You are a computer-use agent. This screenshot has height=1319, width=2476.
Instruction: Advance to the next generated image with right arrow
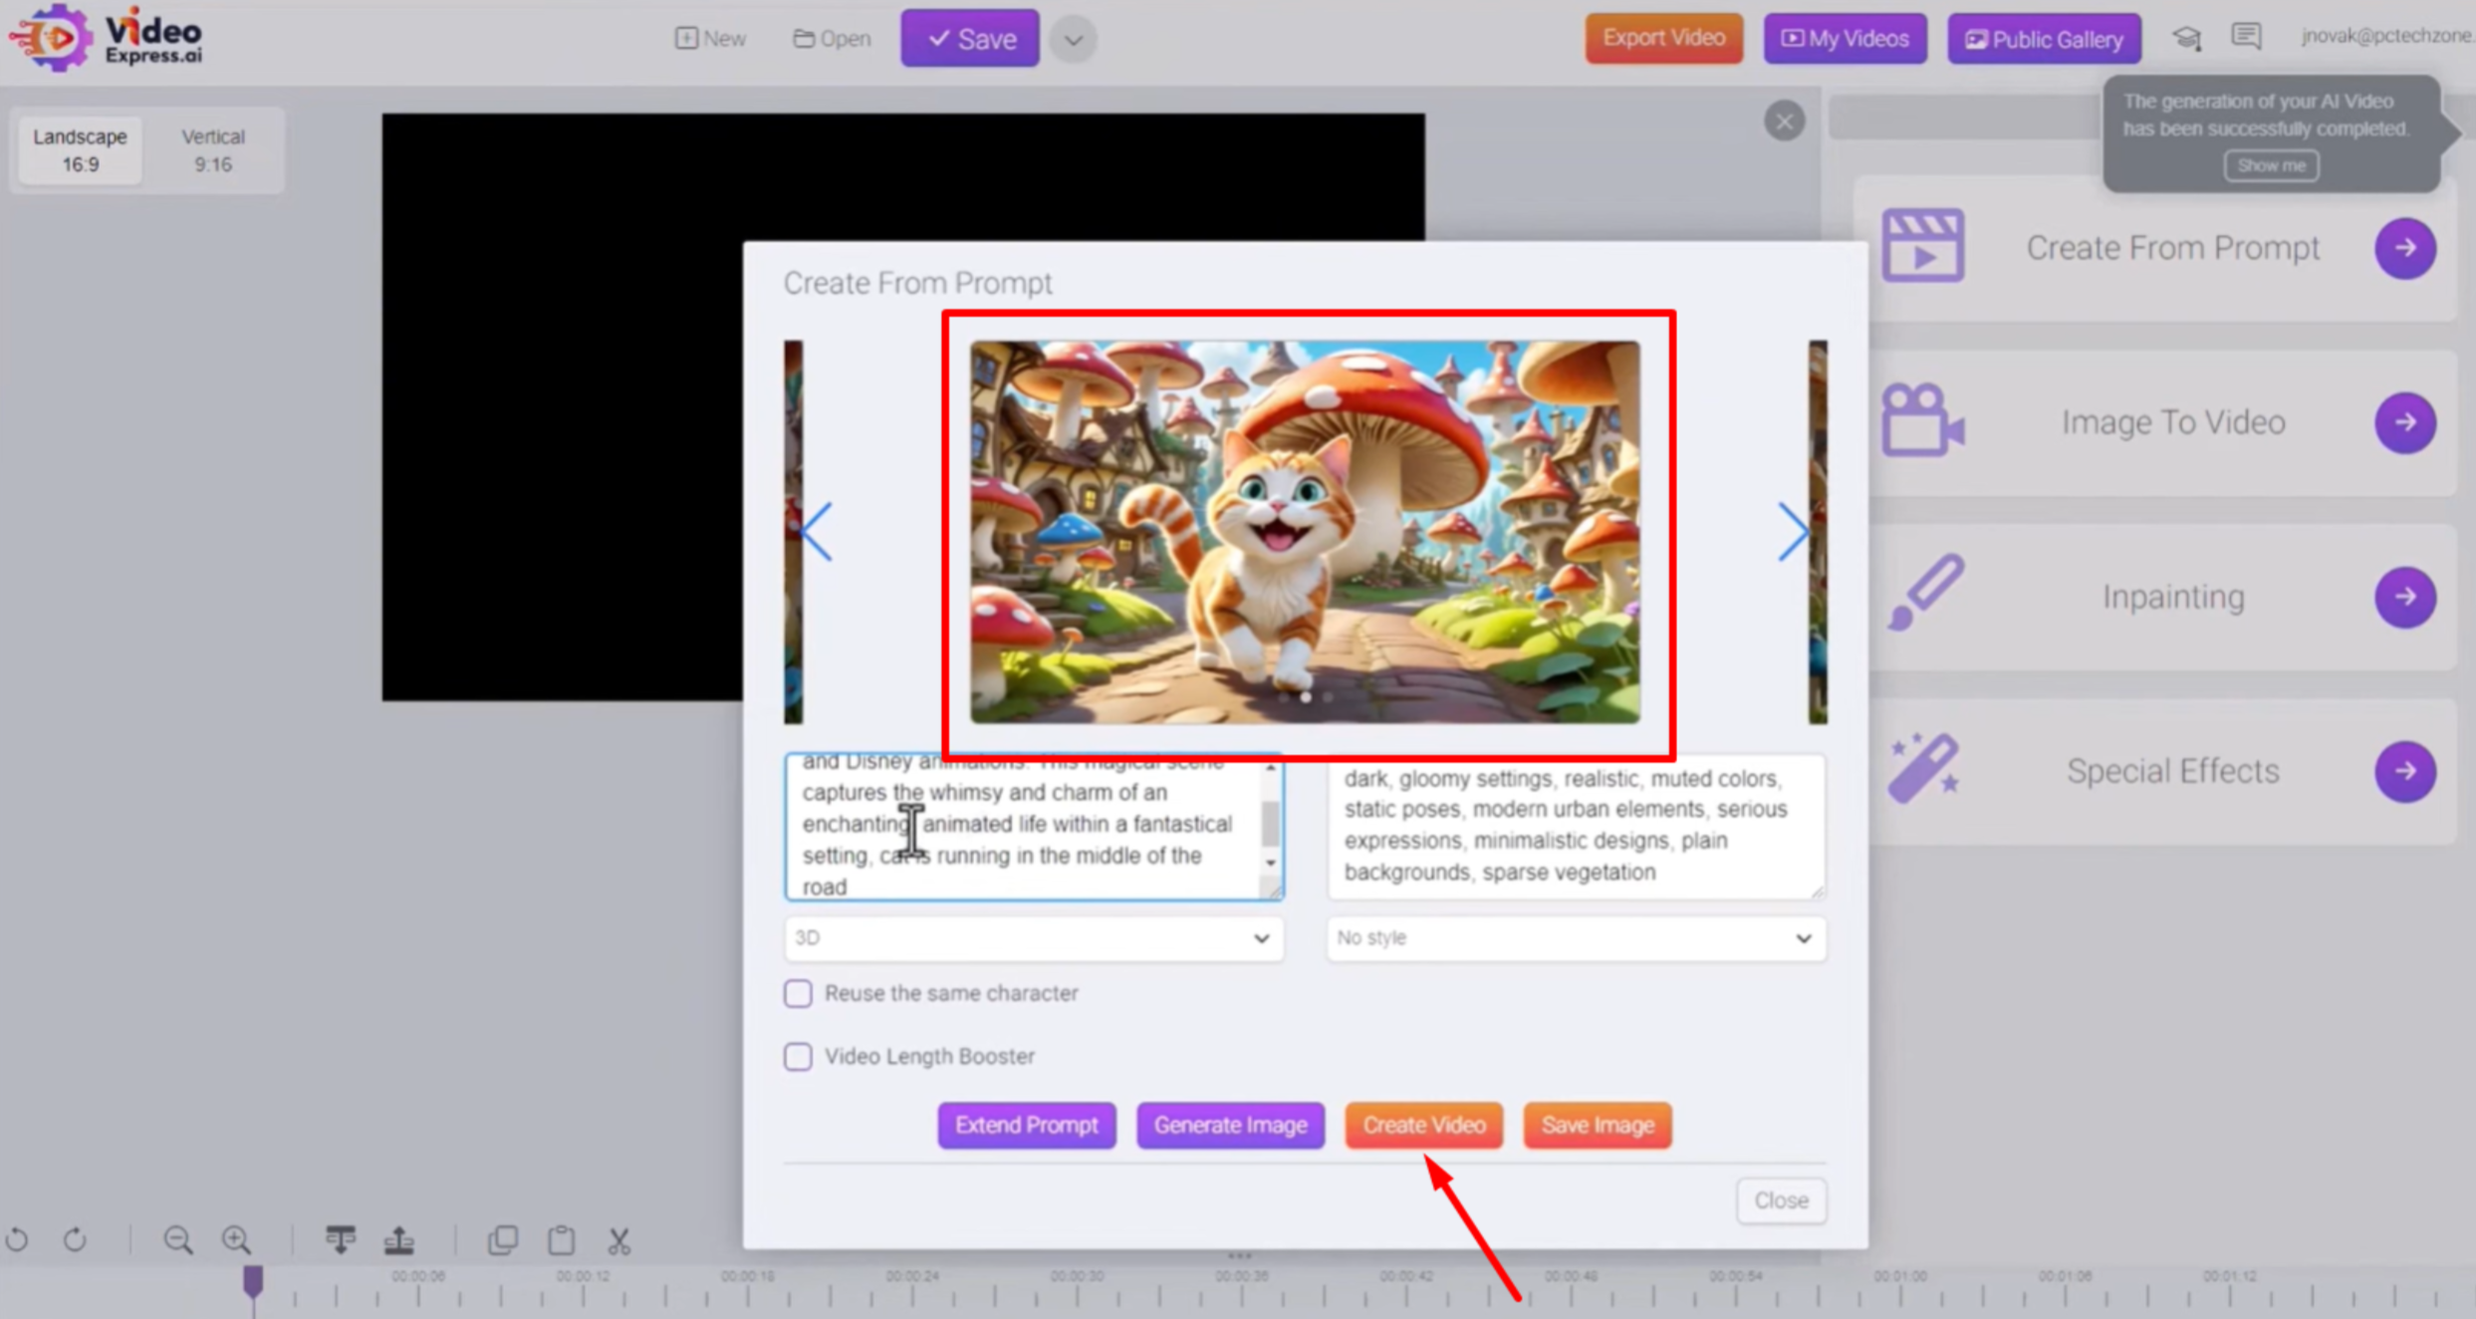pos(1793,533)
